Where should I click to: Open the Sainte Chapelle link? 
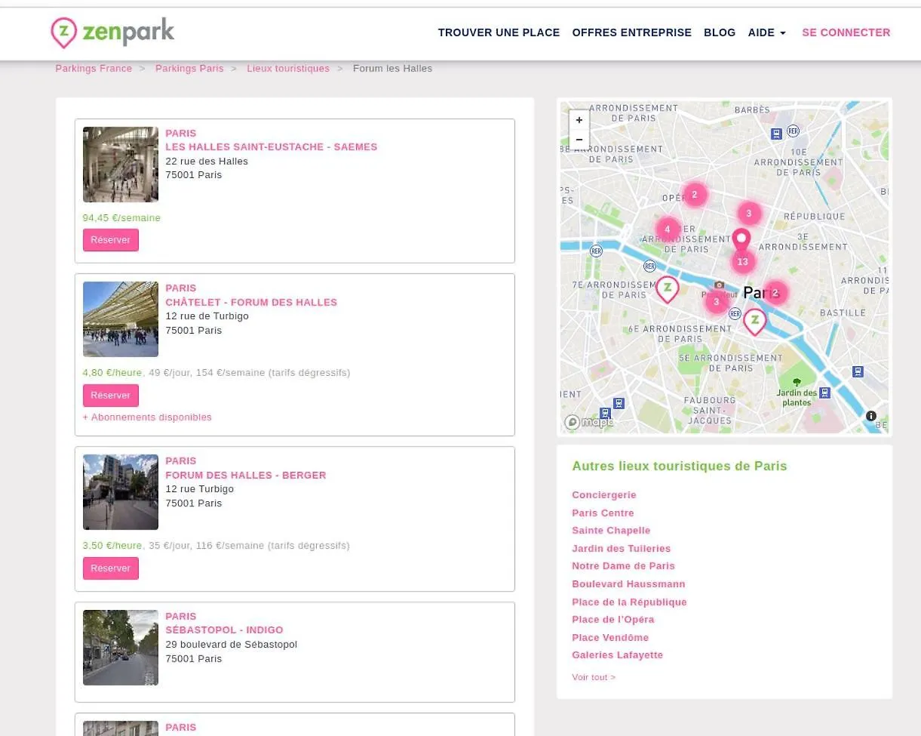(611, 531)
